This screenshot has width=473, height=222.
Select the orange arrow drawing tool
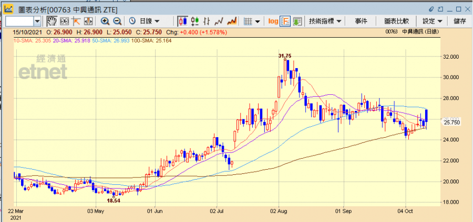point(76,21)
